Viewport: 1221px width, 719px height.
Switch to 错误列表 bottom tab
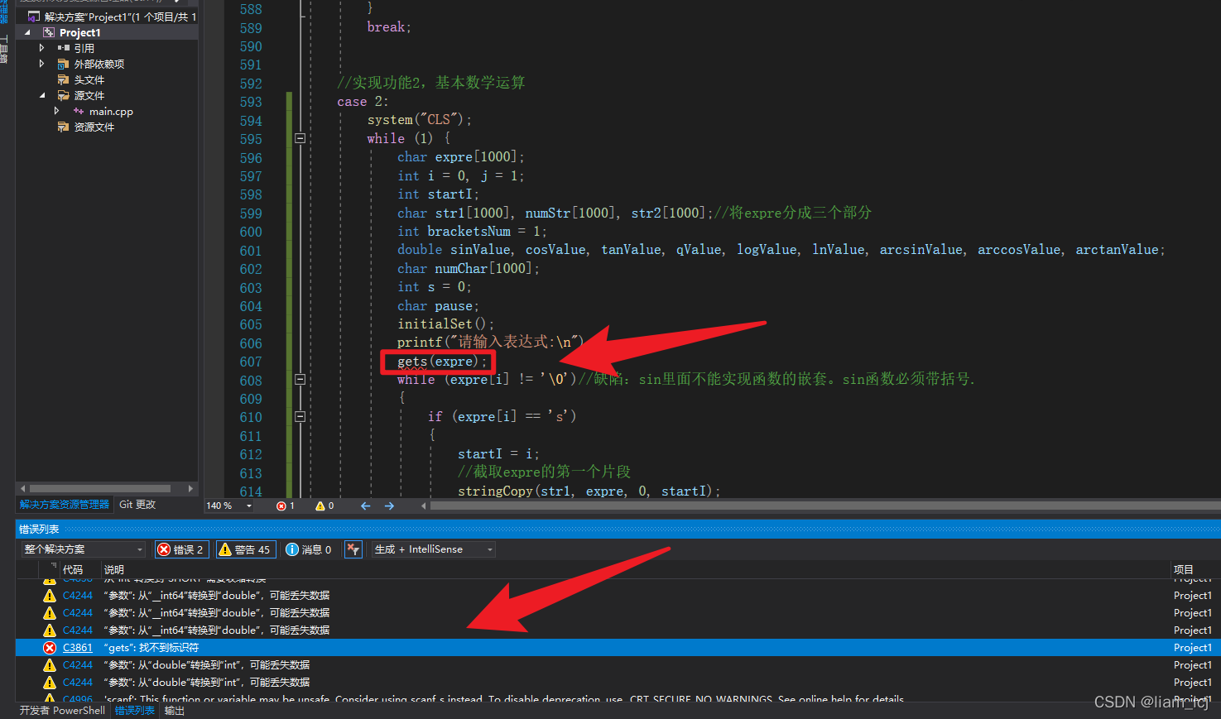pos(134,711)
